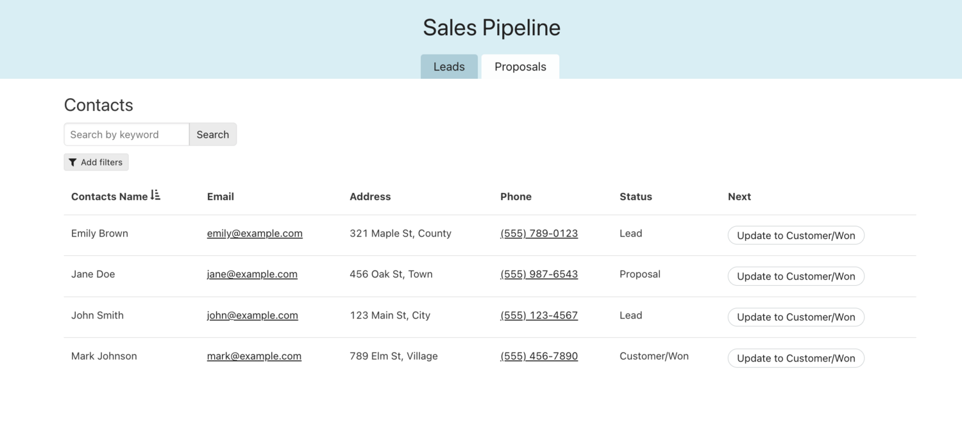Screen dimensions: 962x441
Task: Open the Add filters panel
Action: (96, 162)
